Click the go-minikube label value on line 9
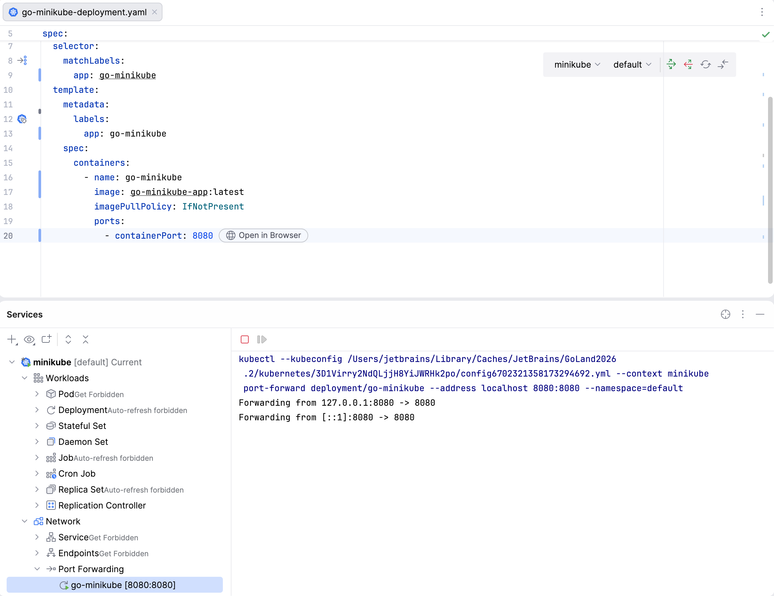Screen dimensions: 774x596 (x=128, y=76)
